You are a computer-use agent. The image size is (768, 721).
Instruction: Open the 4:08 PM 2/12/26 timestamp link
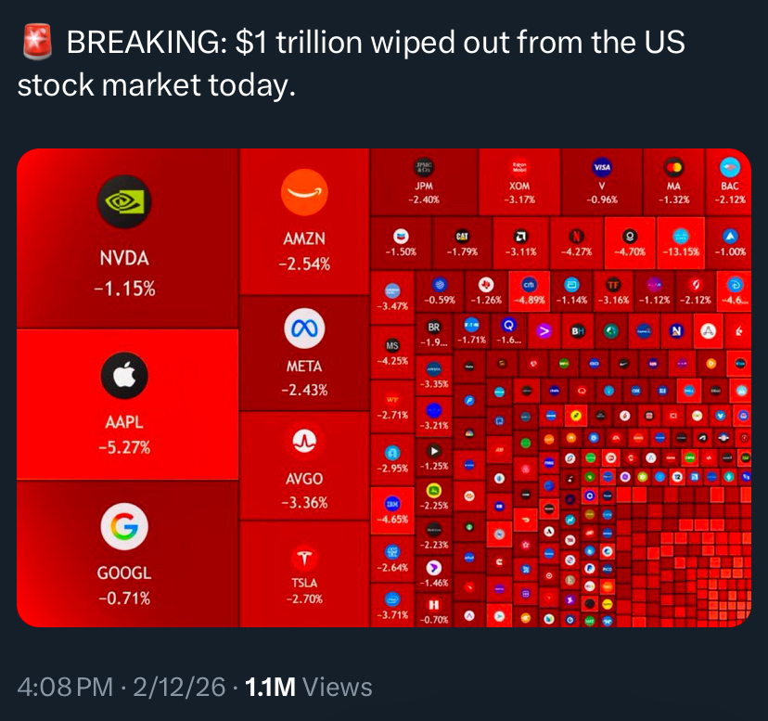(x=122, y=687)
